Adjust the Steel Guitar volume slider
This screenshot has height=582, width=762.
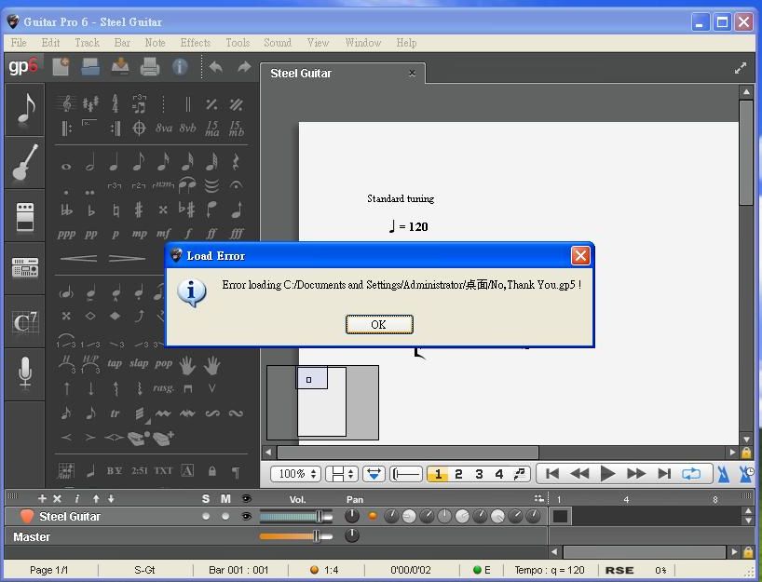pyautogui.click(x=296, y=517)
